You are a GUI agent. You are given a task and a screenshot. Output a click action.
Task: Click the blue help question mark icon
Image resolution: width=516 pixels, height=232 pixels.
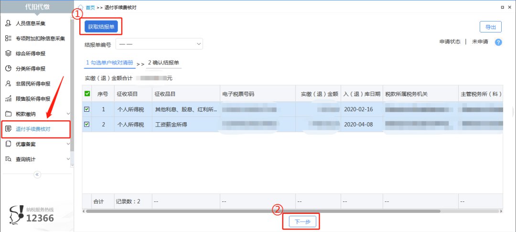[498, 42]
